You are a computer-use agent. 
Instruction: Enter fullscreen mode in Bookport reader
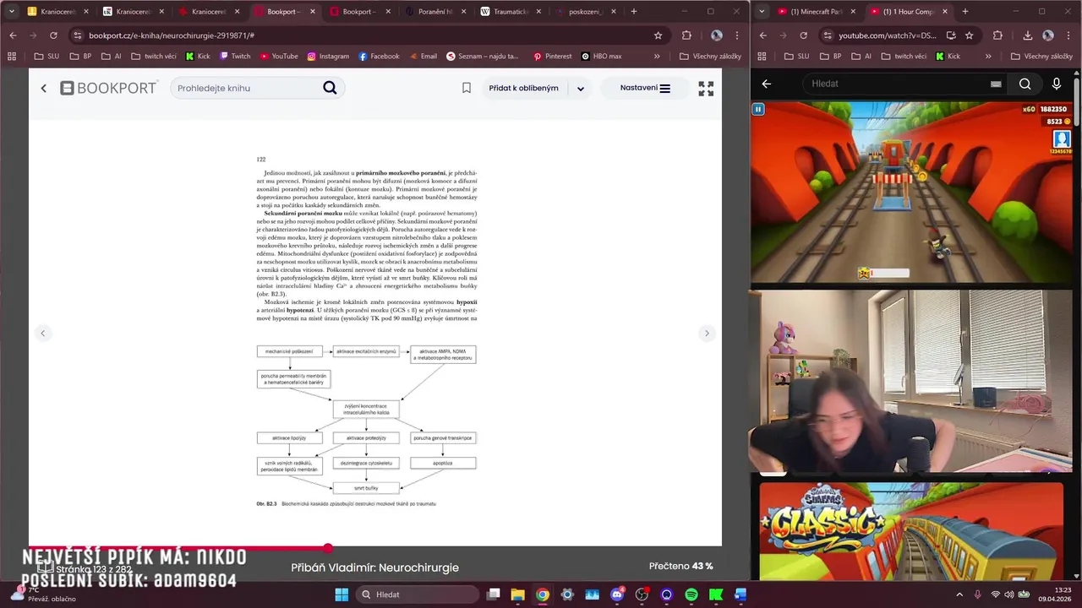point(706,89)
